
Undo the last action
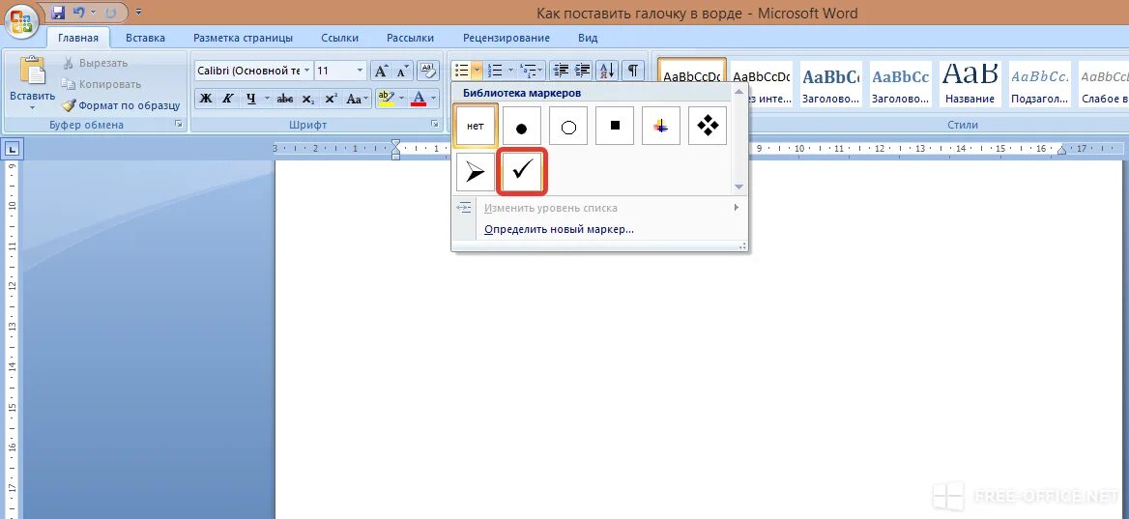click(79, 13)
